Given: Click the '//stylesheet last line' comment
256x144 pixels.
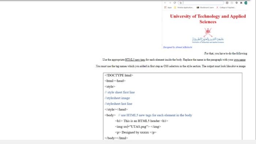Looking at the screenshot, I should pyautogui.click(x=118, y=104).
